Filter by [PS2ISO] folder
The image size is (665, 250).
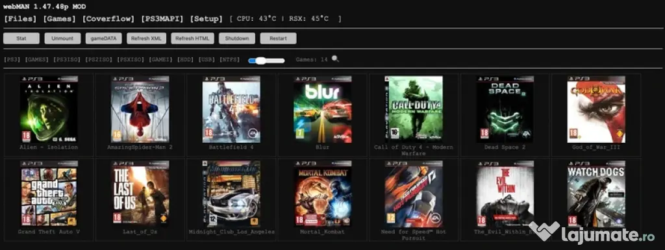[99, 60]
